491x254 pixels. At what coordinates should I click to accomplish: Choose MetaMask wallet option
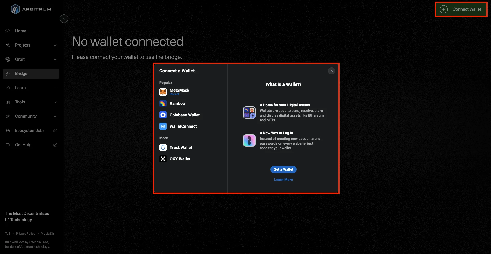pyautogui.click(x=191, y=92)
